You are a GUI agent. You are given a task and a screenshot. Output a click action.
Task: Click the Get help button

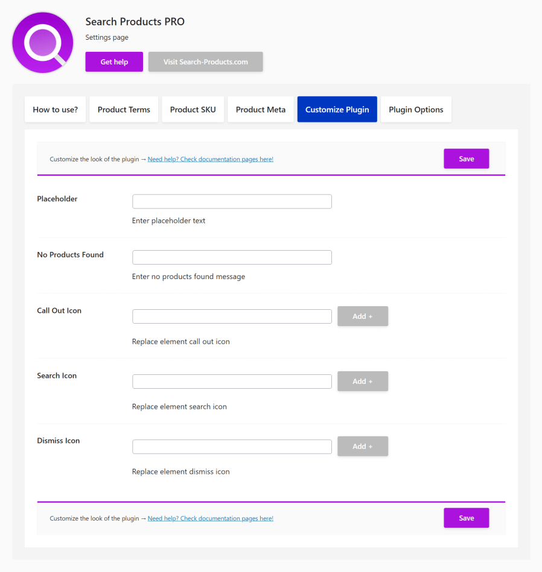(x=114, y=62)
